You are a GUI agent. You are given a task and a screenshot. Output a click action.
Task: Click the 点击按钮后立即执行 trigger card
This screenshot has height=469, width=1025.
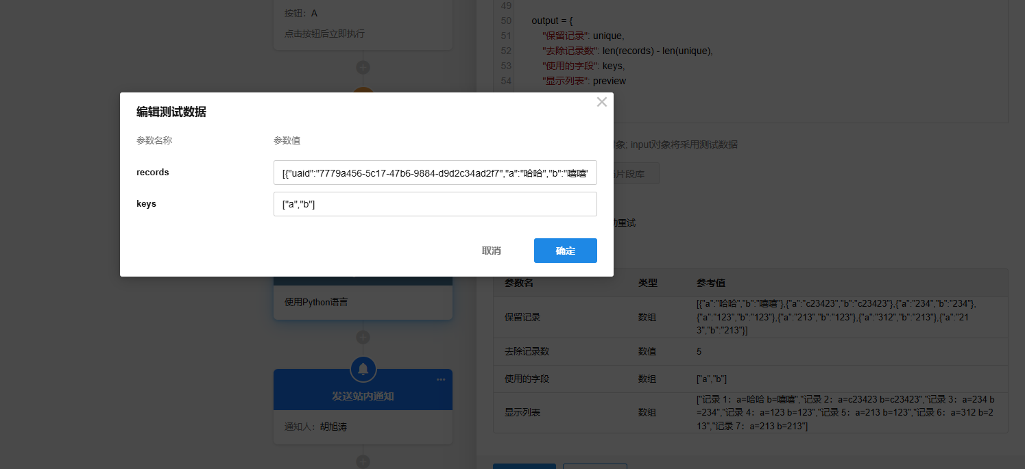pos(363,34)
